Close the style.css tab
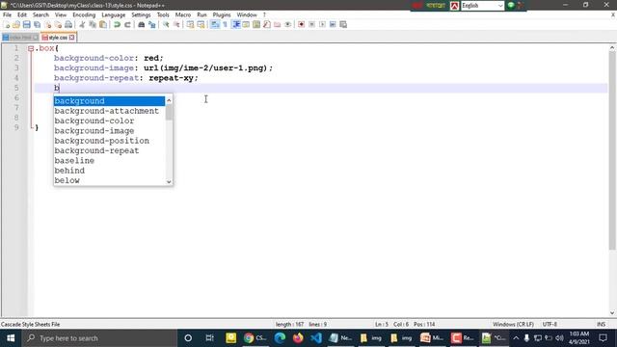This screenshot has width=617, height=347. coord(71,38)
